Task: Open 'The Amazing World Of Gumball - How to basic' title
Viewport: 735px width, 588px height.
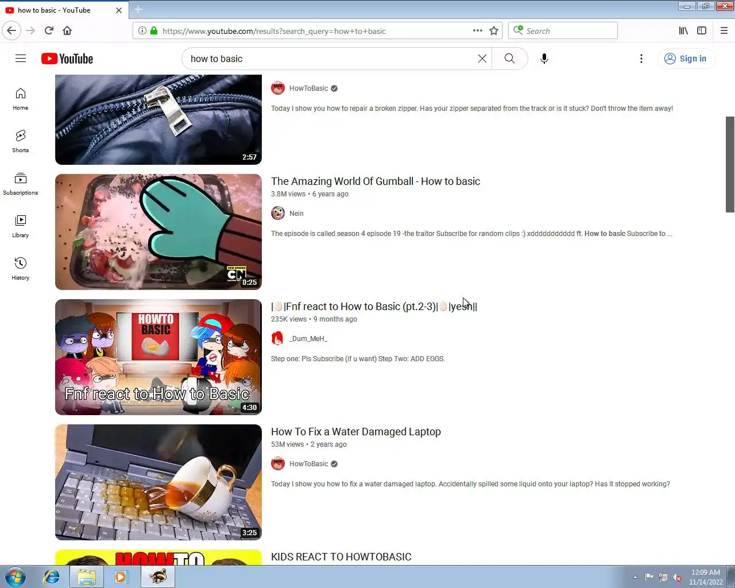Action: point(376,181)
